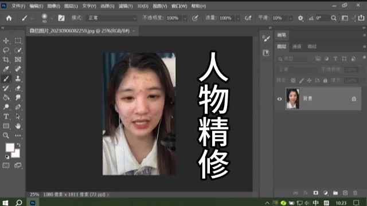Go to the Home screen icon
Image resolution: width=367 pixels, height=206 pixels.
[x=9, y=18]
